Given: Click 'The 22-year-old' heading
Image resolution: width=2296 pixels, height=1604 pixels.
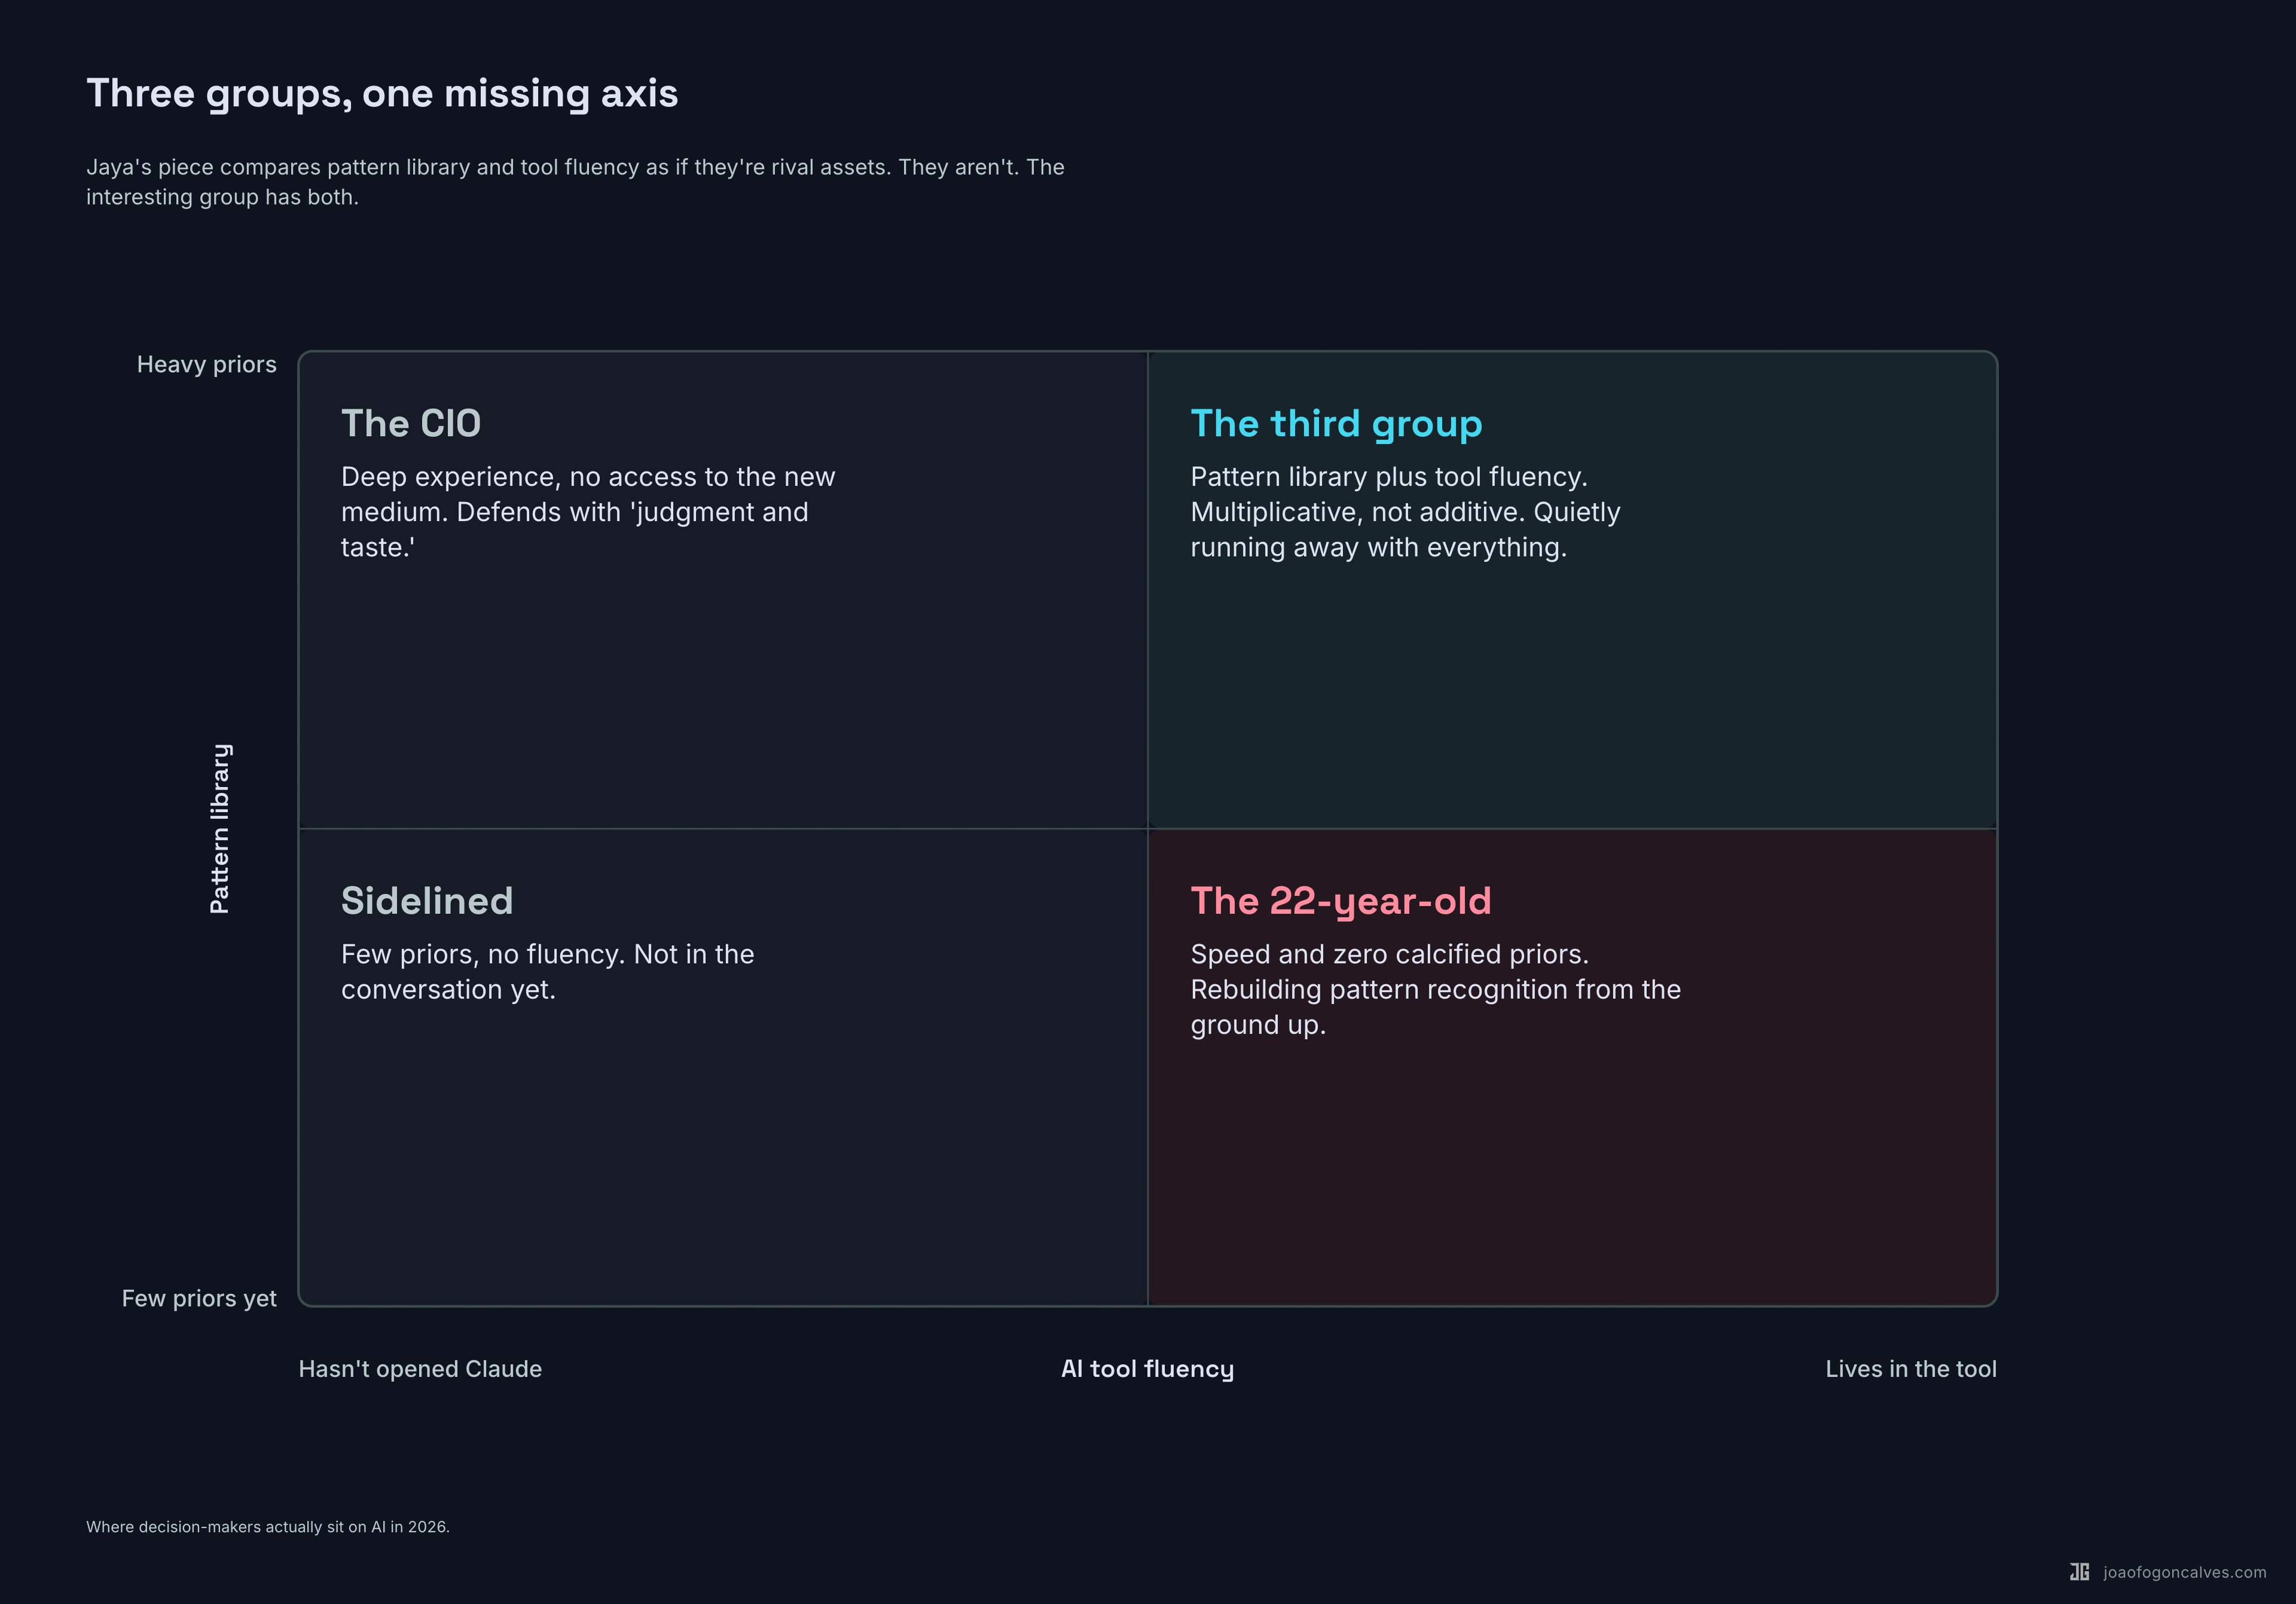Looking at the screenshot, I should pos(1340,901).
